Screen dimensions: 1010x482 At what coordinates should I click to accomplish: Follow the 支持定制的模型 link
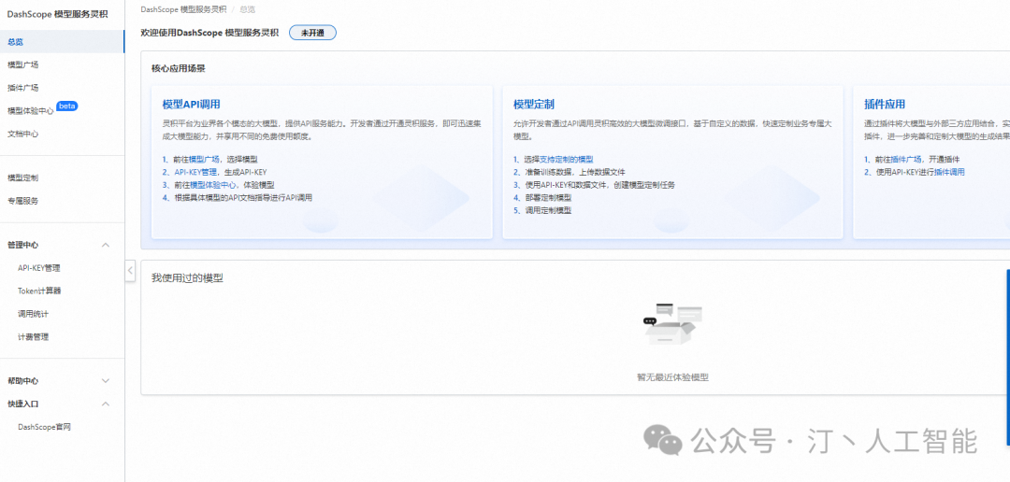(x=566, y=159)
